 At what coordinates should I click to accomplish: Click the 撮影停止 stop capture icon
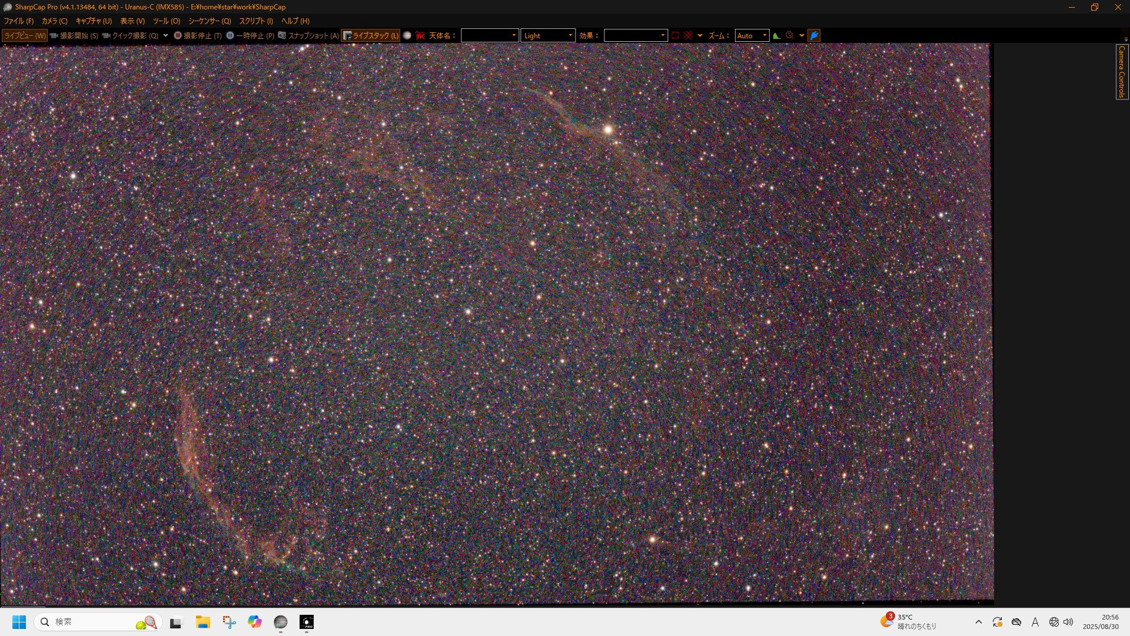pos(178,36)
